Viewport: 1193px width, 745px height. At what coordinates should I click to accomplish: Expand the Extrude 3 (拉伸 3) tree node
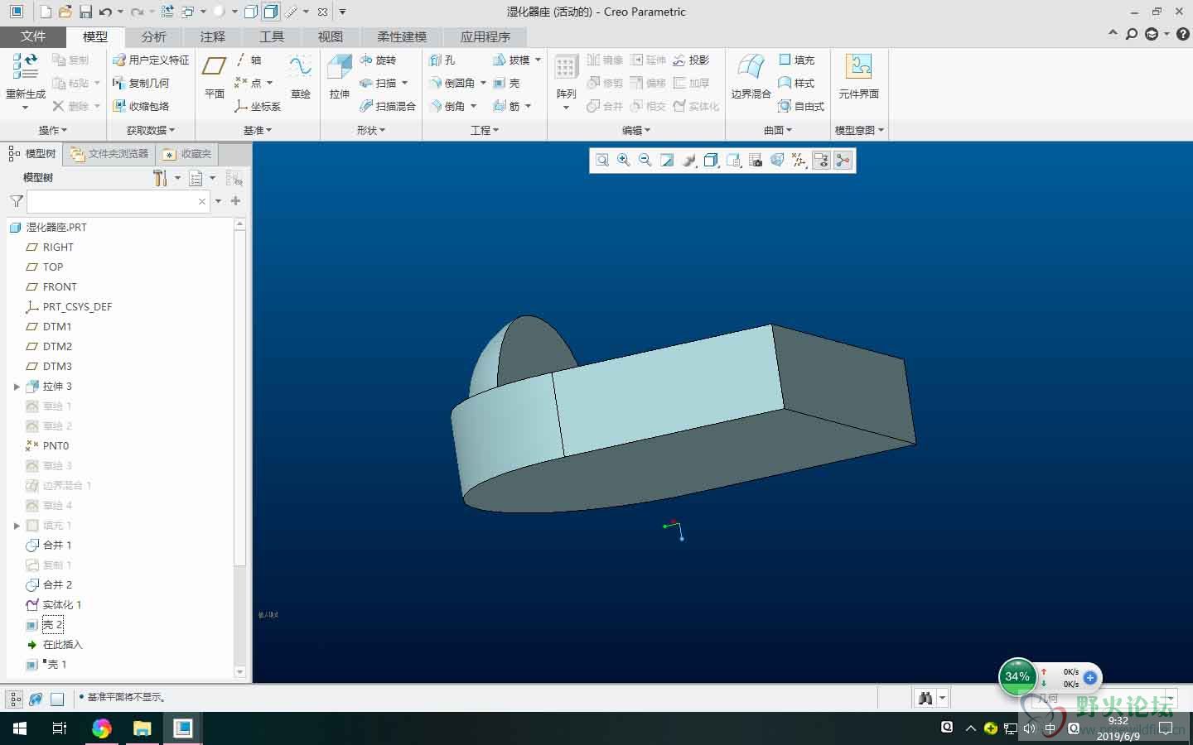tap(16, 387)
